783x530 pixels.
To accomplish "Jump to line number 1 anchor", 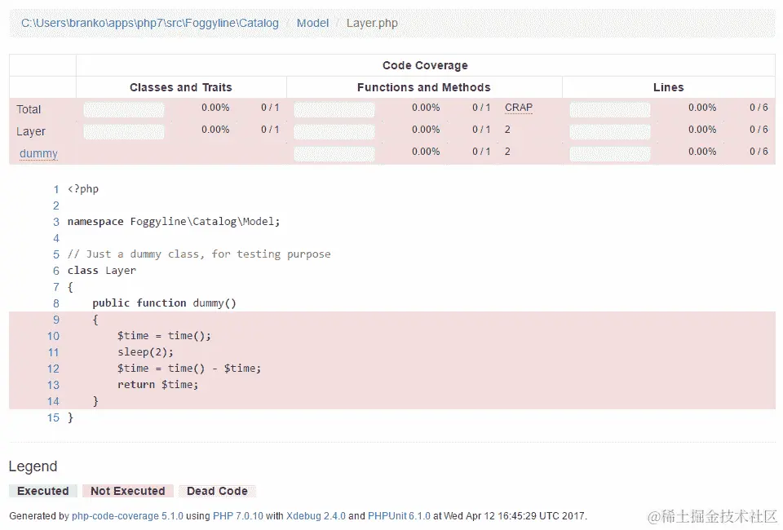I will 56,189.
